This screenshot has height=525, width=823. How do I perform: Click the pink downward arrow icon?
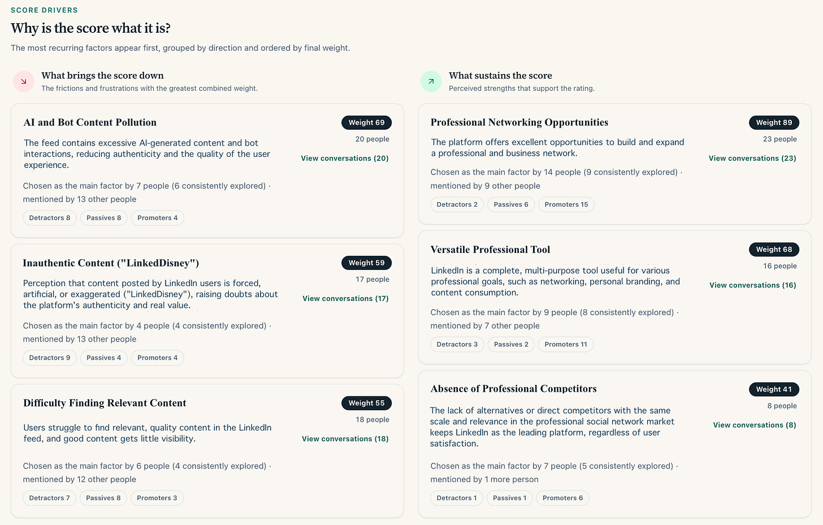[x=24, y=81]
